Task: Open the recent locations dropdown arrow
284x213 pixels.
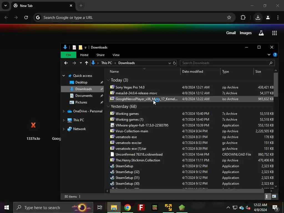Action: click(81, 63)
